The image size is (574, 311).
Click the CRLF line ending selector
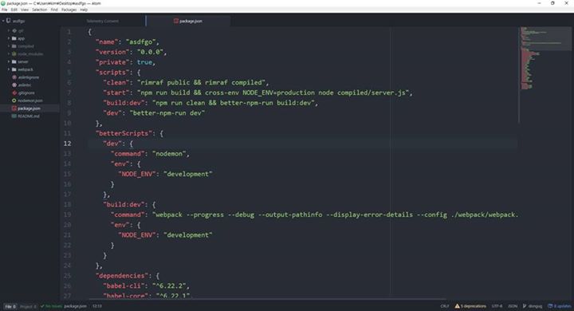445,306
